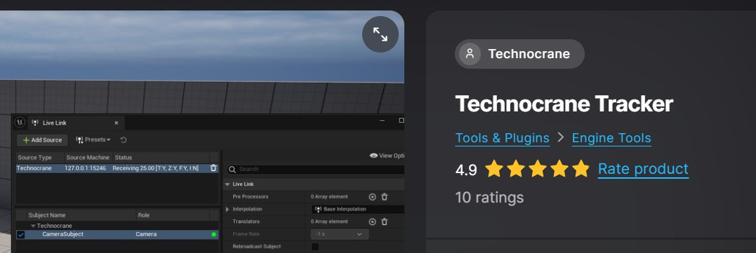This screenshot has height=253, width=756.
Task: Click the third rating star
Action: 538,169
